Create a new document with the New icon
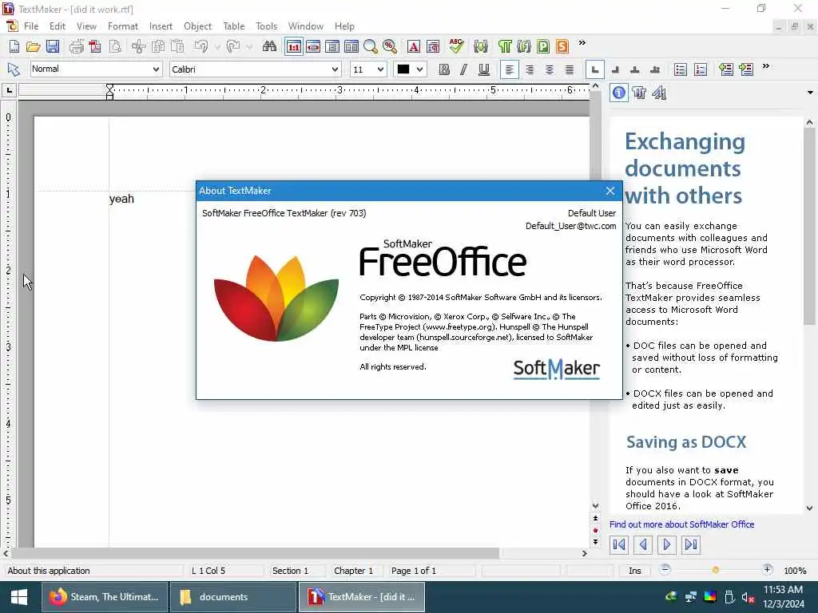The height and width of the screenshot is (613, 818). click(x=14, y=46)
